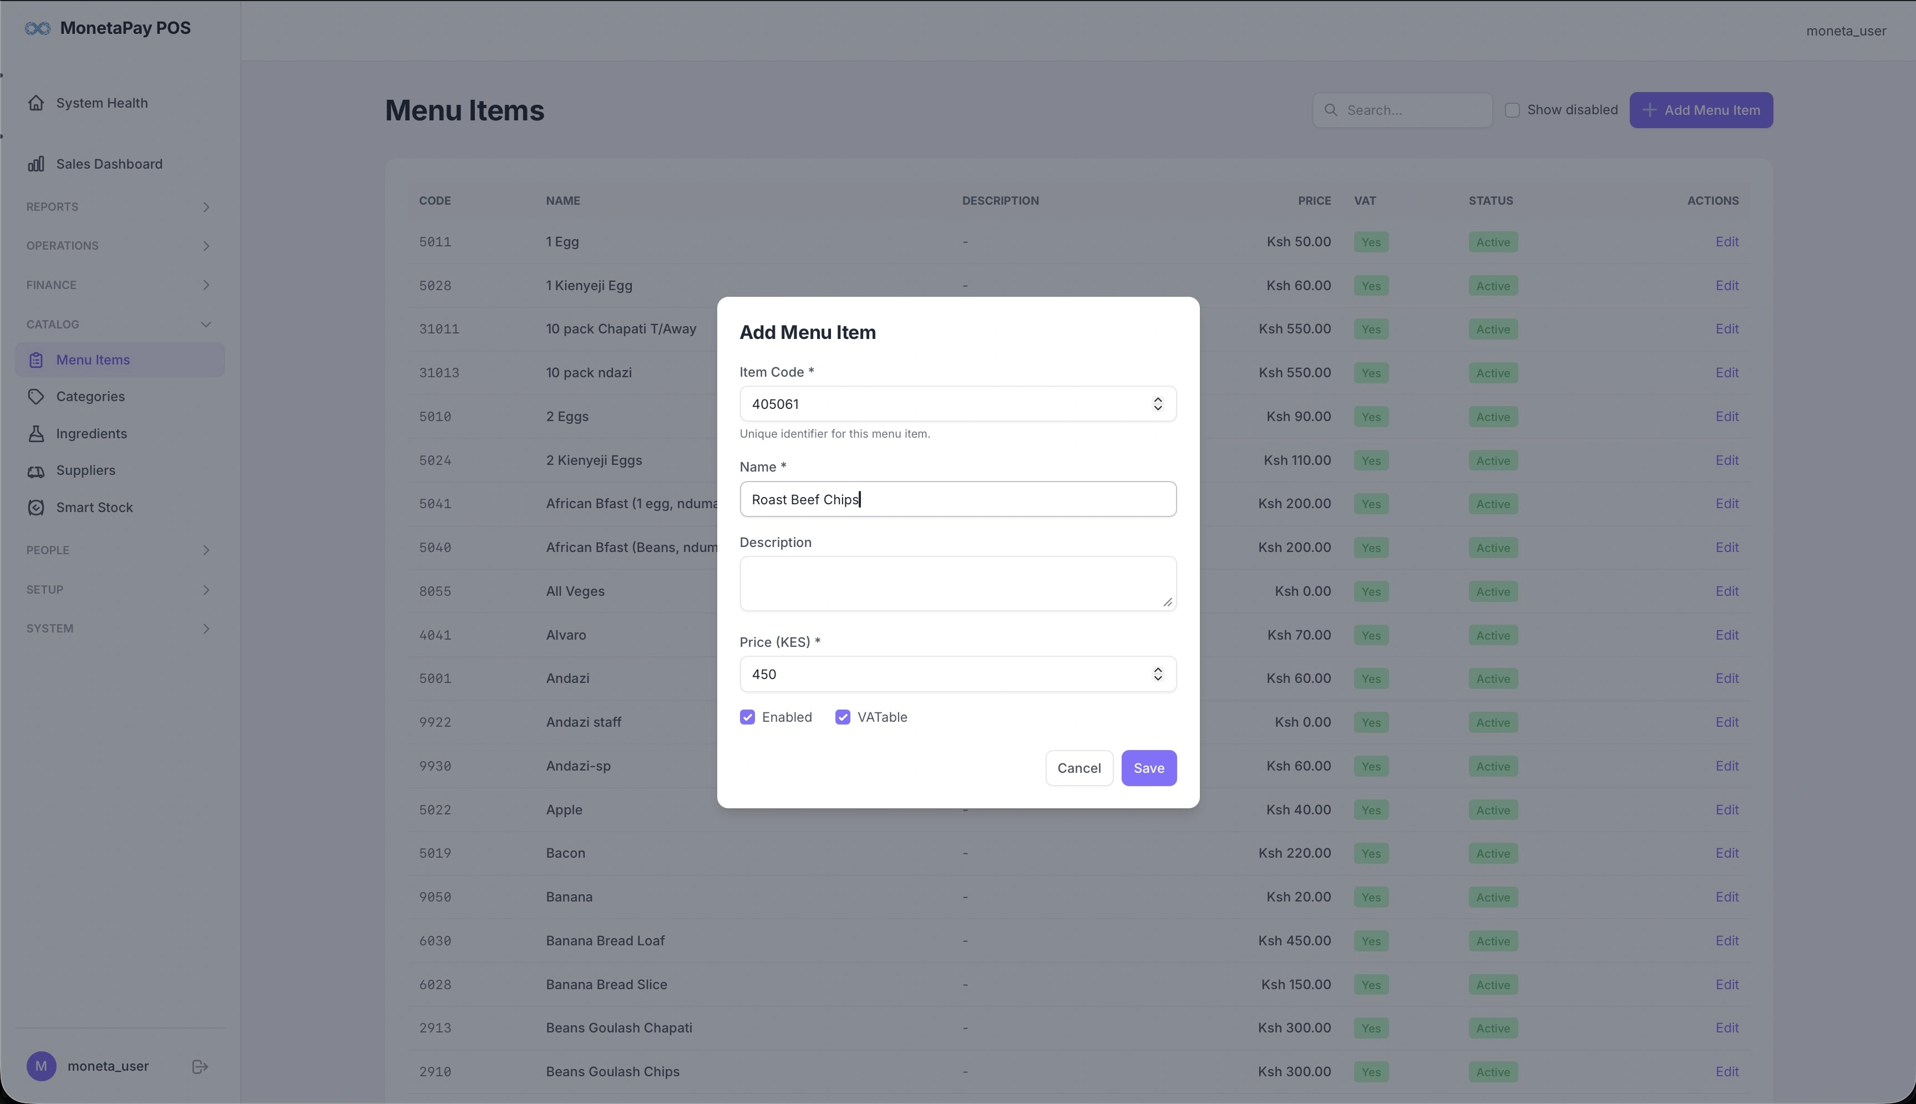
Task: Click the plus icon on Add Menu Item
Action: coord(1649,110)
